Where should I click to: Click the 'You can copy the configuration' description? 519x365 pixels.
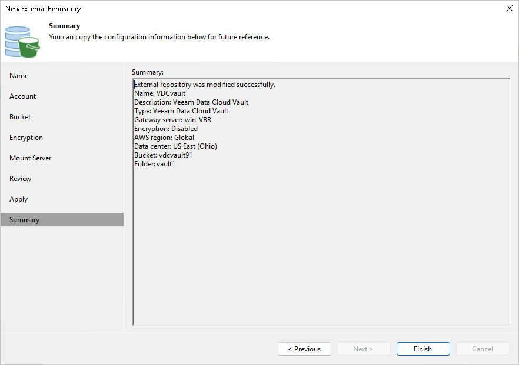pos(159,37)
